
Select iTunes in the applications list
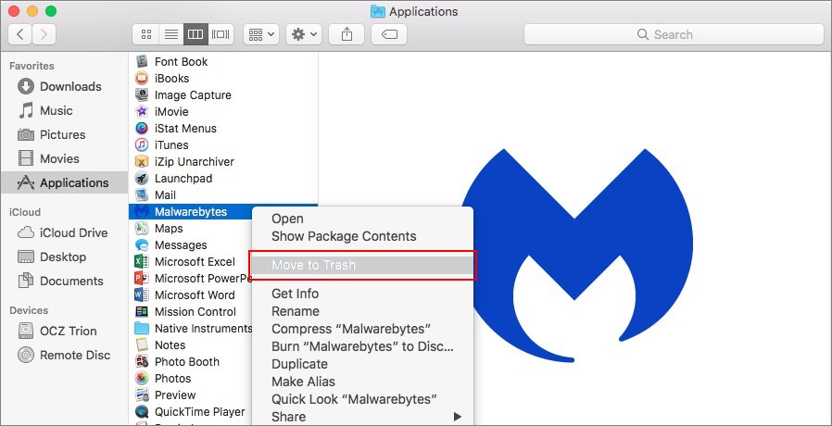click(x=223, y=144)
